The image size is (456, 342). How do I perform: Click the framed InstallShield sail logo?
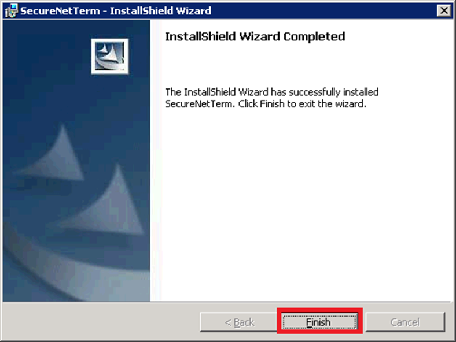click(109, 56)
